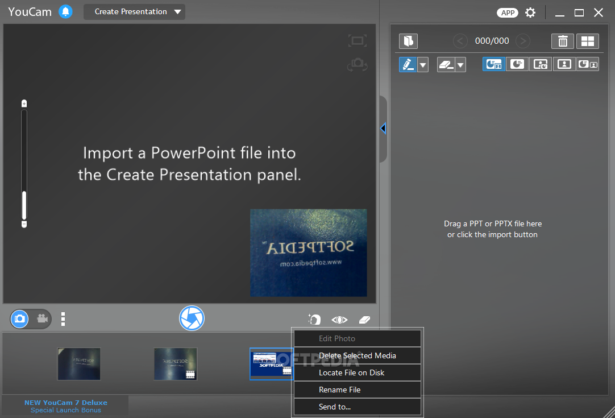Open the Create Presentation mode dropdown
The width and height of the screenshot is (615, 418).
coord(134,12)
